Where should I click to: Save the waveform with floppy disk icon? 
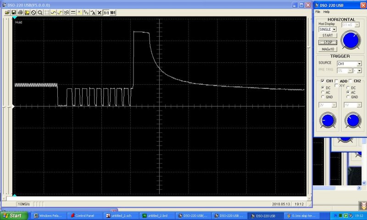point(14,13)
